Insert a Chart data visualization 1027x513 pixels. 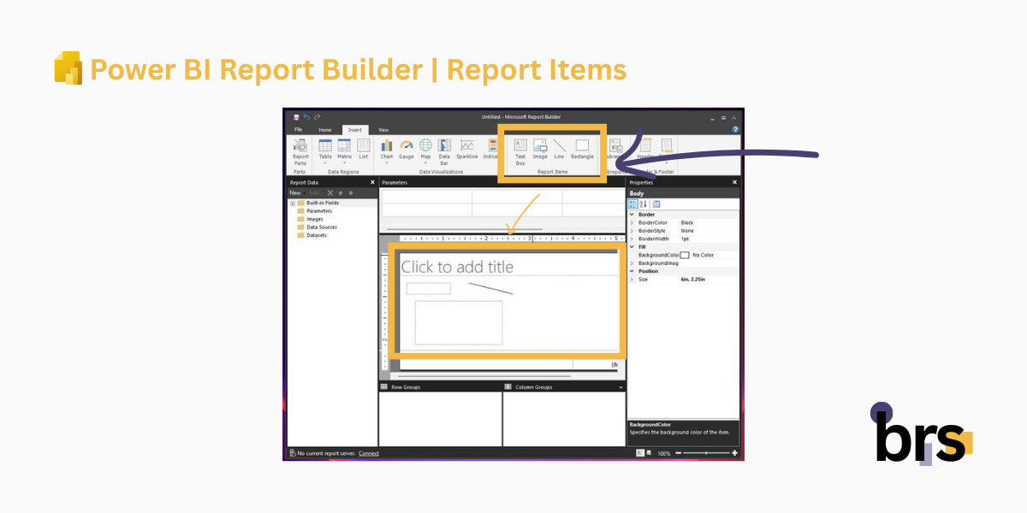point(387,147)
